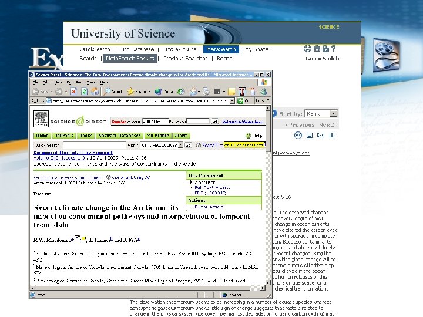Click the IE Edit page toolbar icon
Viewport: 423px width, 317px height.
pyautogui.click(x=217, y=92)
